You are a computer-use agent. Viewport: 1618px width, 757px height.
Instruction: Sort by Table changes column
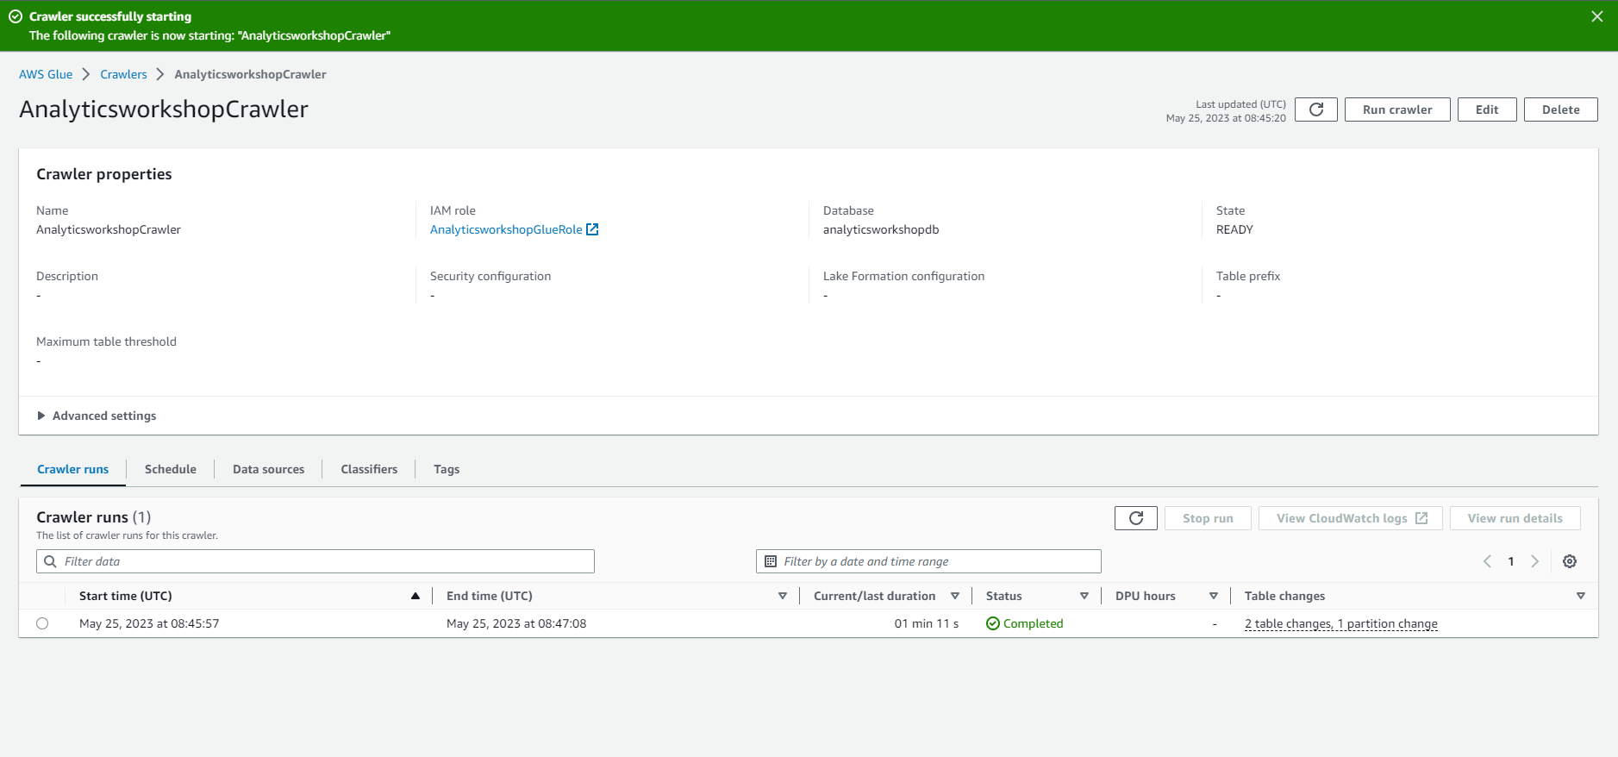pyautogui.click(x=1581, y=596)
